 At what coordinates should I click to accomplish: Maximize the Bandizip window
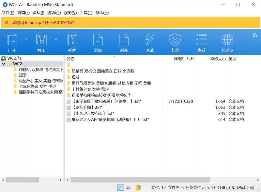coord(238,5)
